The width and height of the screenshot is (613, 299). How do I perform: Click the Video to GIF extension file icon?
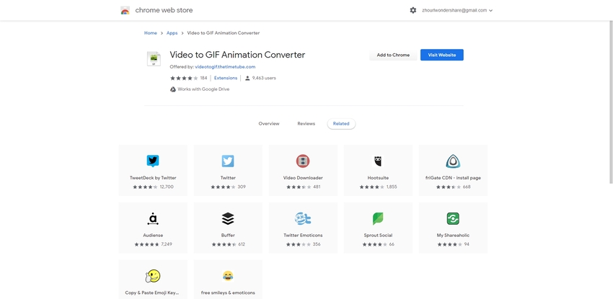point(154,58)
